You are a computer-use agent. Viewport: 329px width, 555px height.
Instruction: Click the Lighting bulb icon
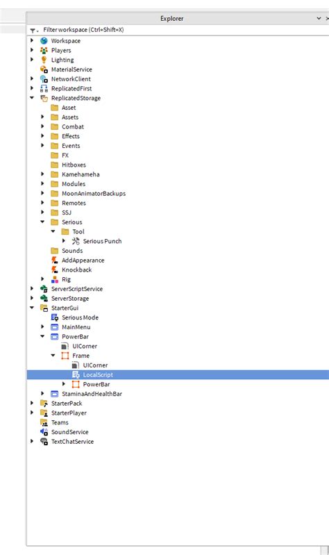44,60
